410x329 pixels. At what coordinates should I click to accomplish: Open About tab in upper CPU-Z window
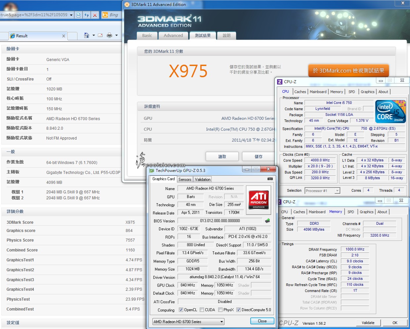(383, 92)
